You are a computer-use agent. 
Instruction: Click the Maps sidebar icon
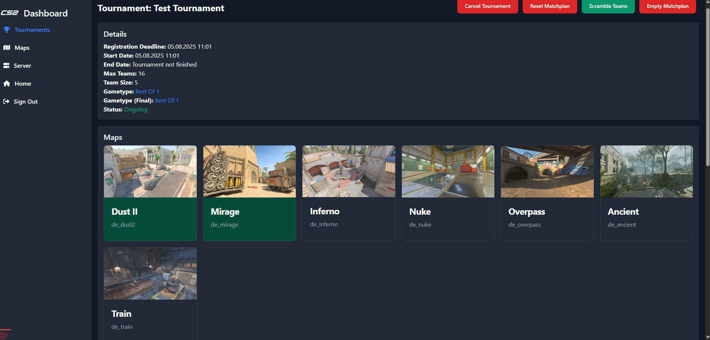pyautogui.click(x=7, y=48)
